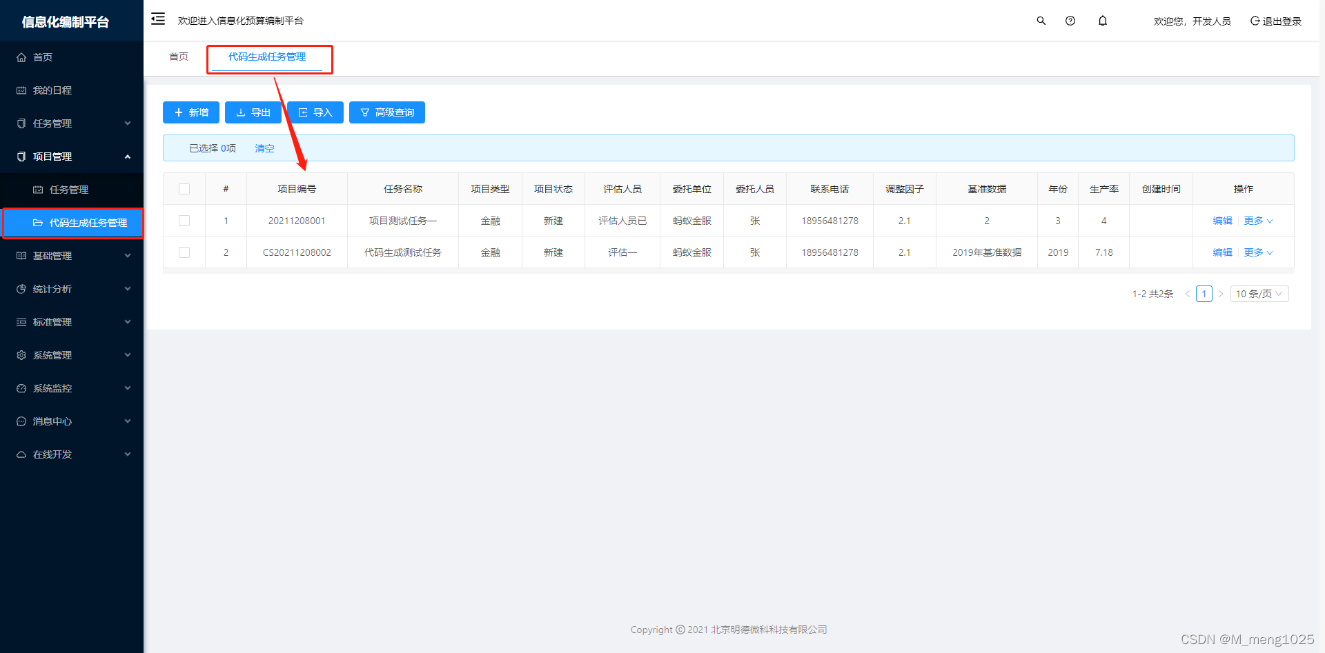This screenshot has width=1325, height=653.
Task: Expand 系统监控 menu chevron
Action: 128,388
